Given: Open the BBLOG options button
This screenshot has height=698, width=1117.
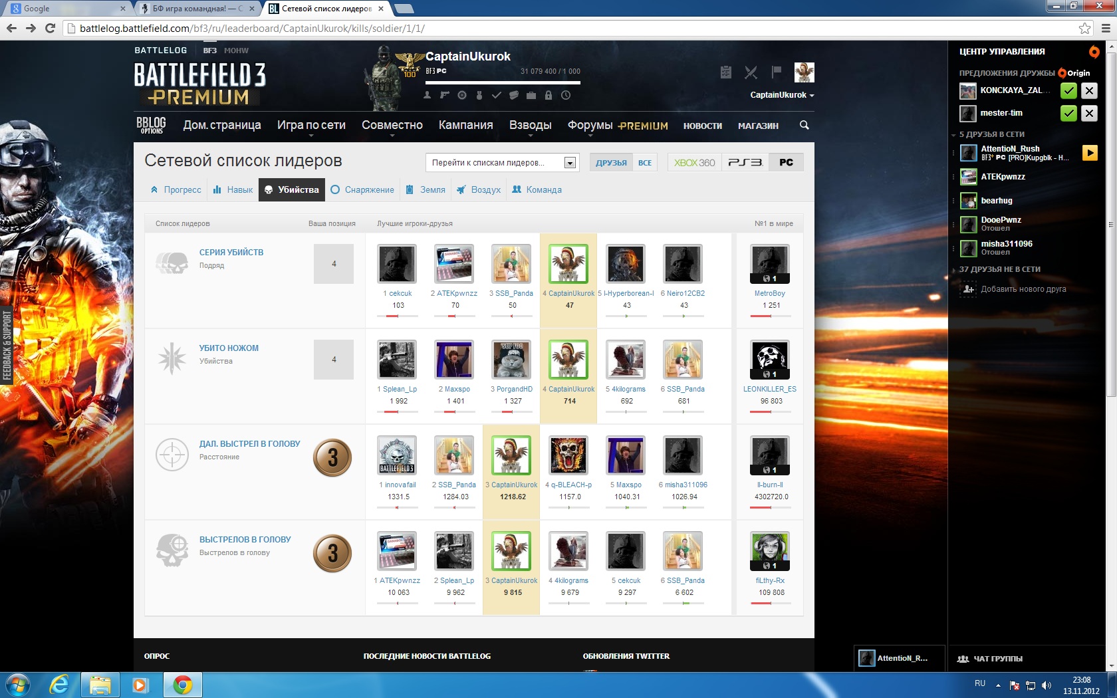Looking at the screenshot, I should pyautogui.click(x=152, y=125).
